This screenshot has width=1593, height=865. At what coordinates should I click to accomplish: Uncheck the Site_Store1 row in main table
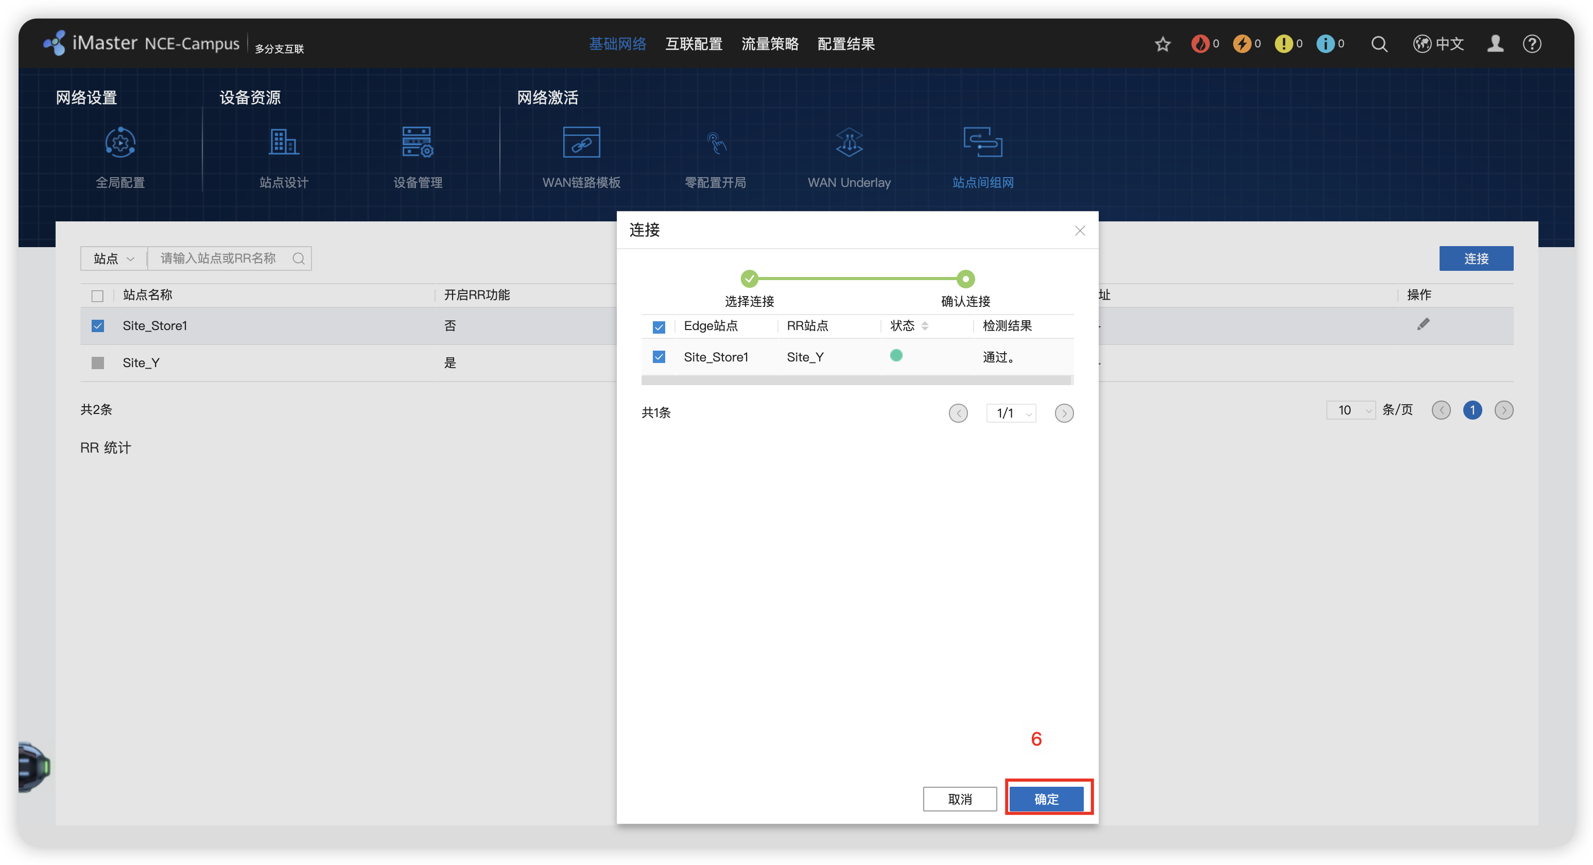[x=98, y=326]
